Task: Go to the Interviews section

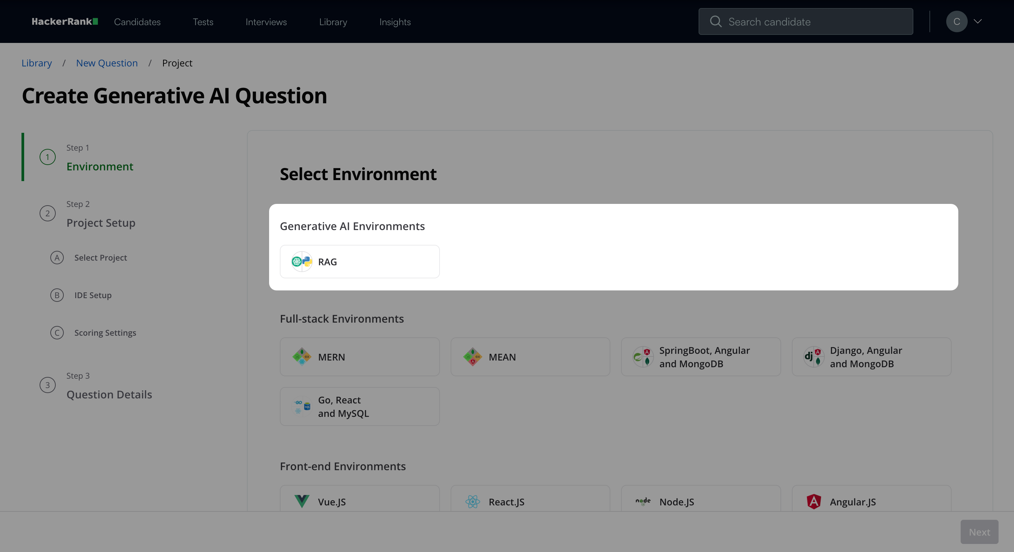Action: [x=266, y=22]
